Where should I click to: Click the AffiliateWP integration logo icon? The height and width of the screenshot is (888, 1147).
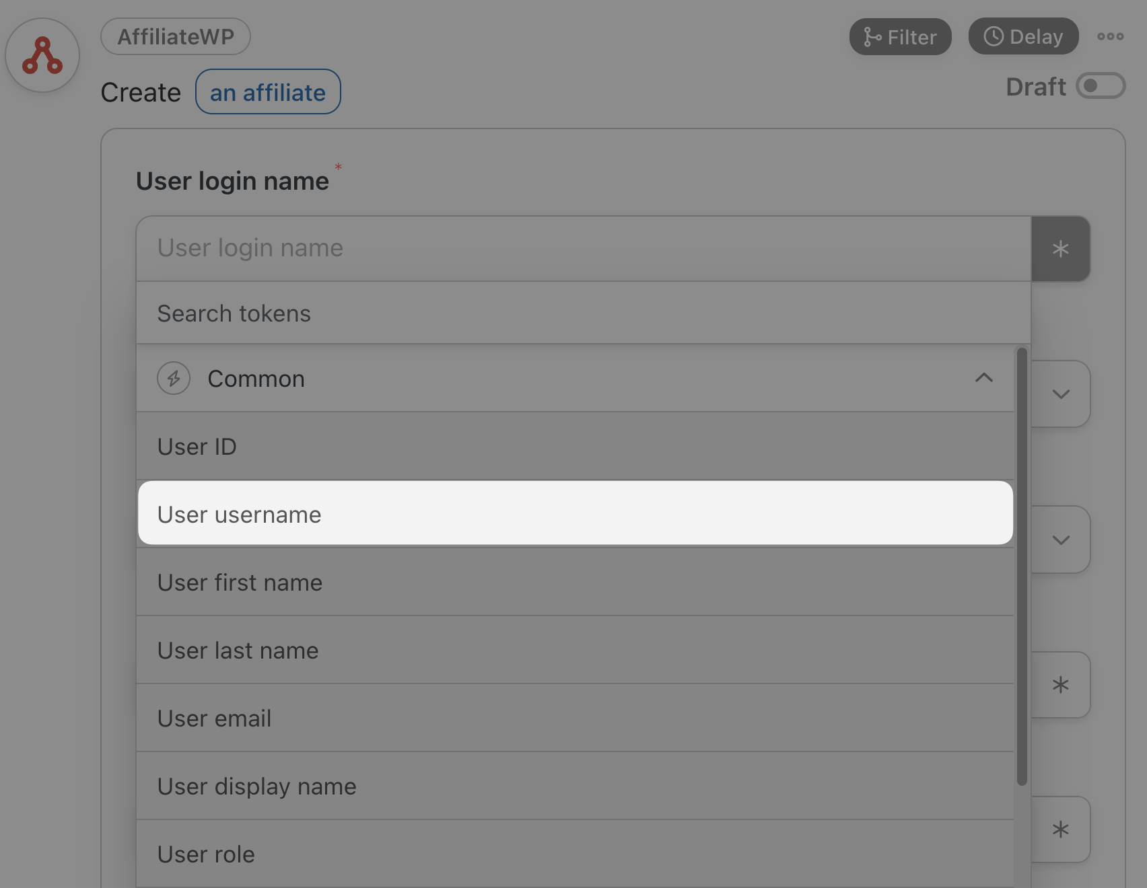pyautogui.click(x=42, y=55)
